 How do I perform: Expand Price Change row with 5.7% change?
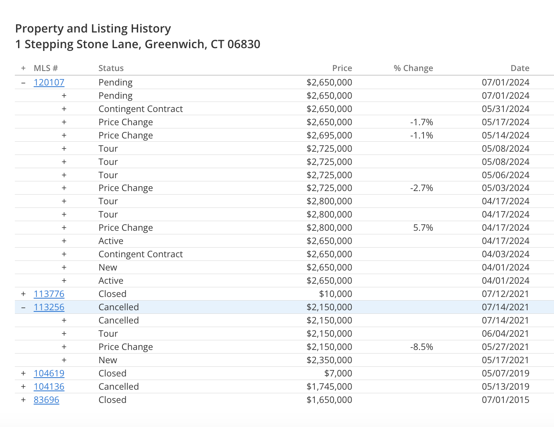coord(64,228)
